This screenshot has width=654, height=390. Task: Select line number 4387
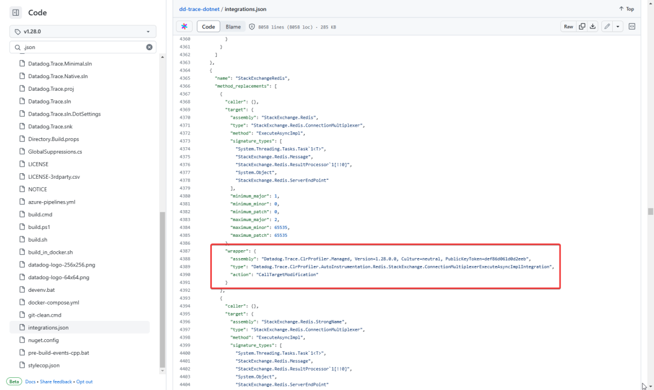pyautogui.click(x=185, y=251)
